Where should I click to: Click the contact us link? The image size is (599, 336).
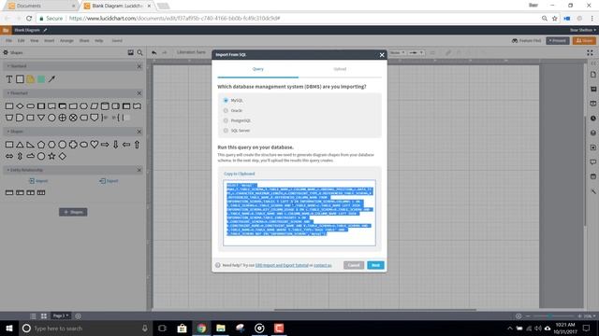[322, 265]
